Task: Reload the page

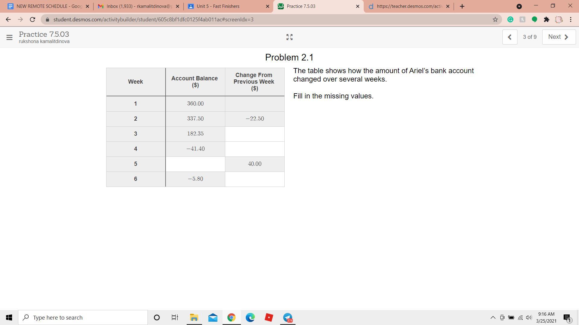Action: (x=33, y=20)
